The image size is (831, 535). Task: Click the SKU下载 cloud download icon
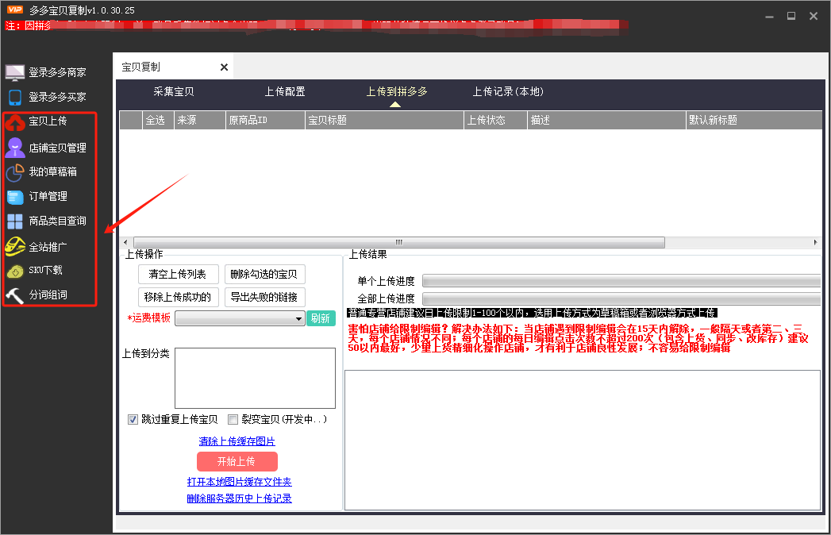click(15, 271)
